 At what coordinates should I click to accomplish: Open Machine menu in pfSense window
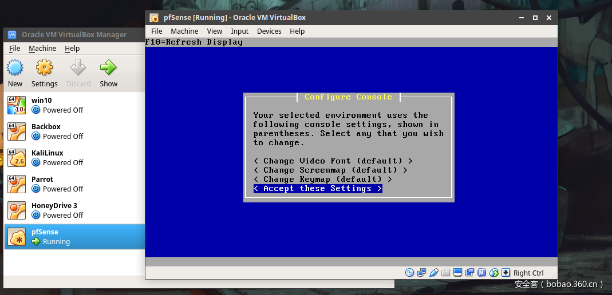[184, 31]
